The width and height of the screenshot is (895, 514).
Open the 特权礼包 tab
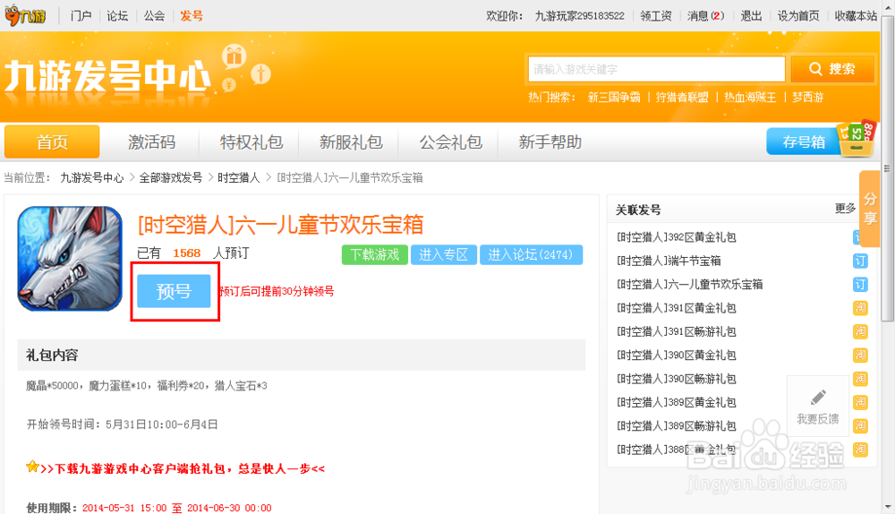[x=251, y=141]
